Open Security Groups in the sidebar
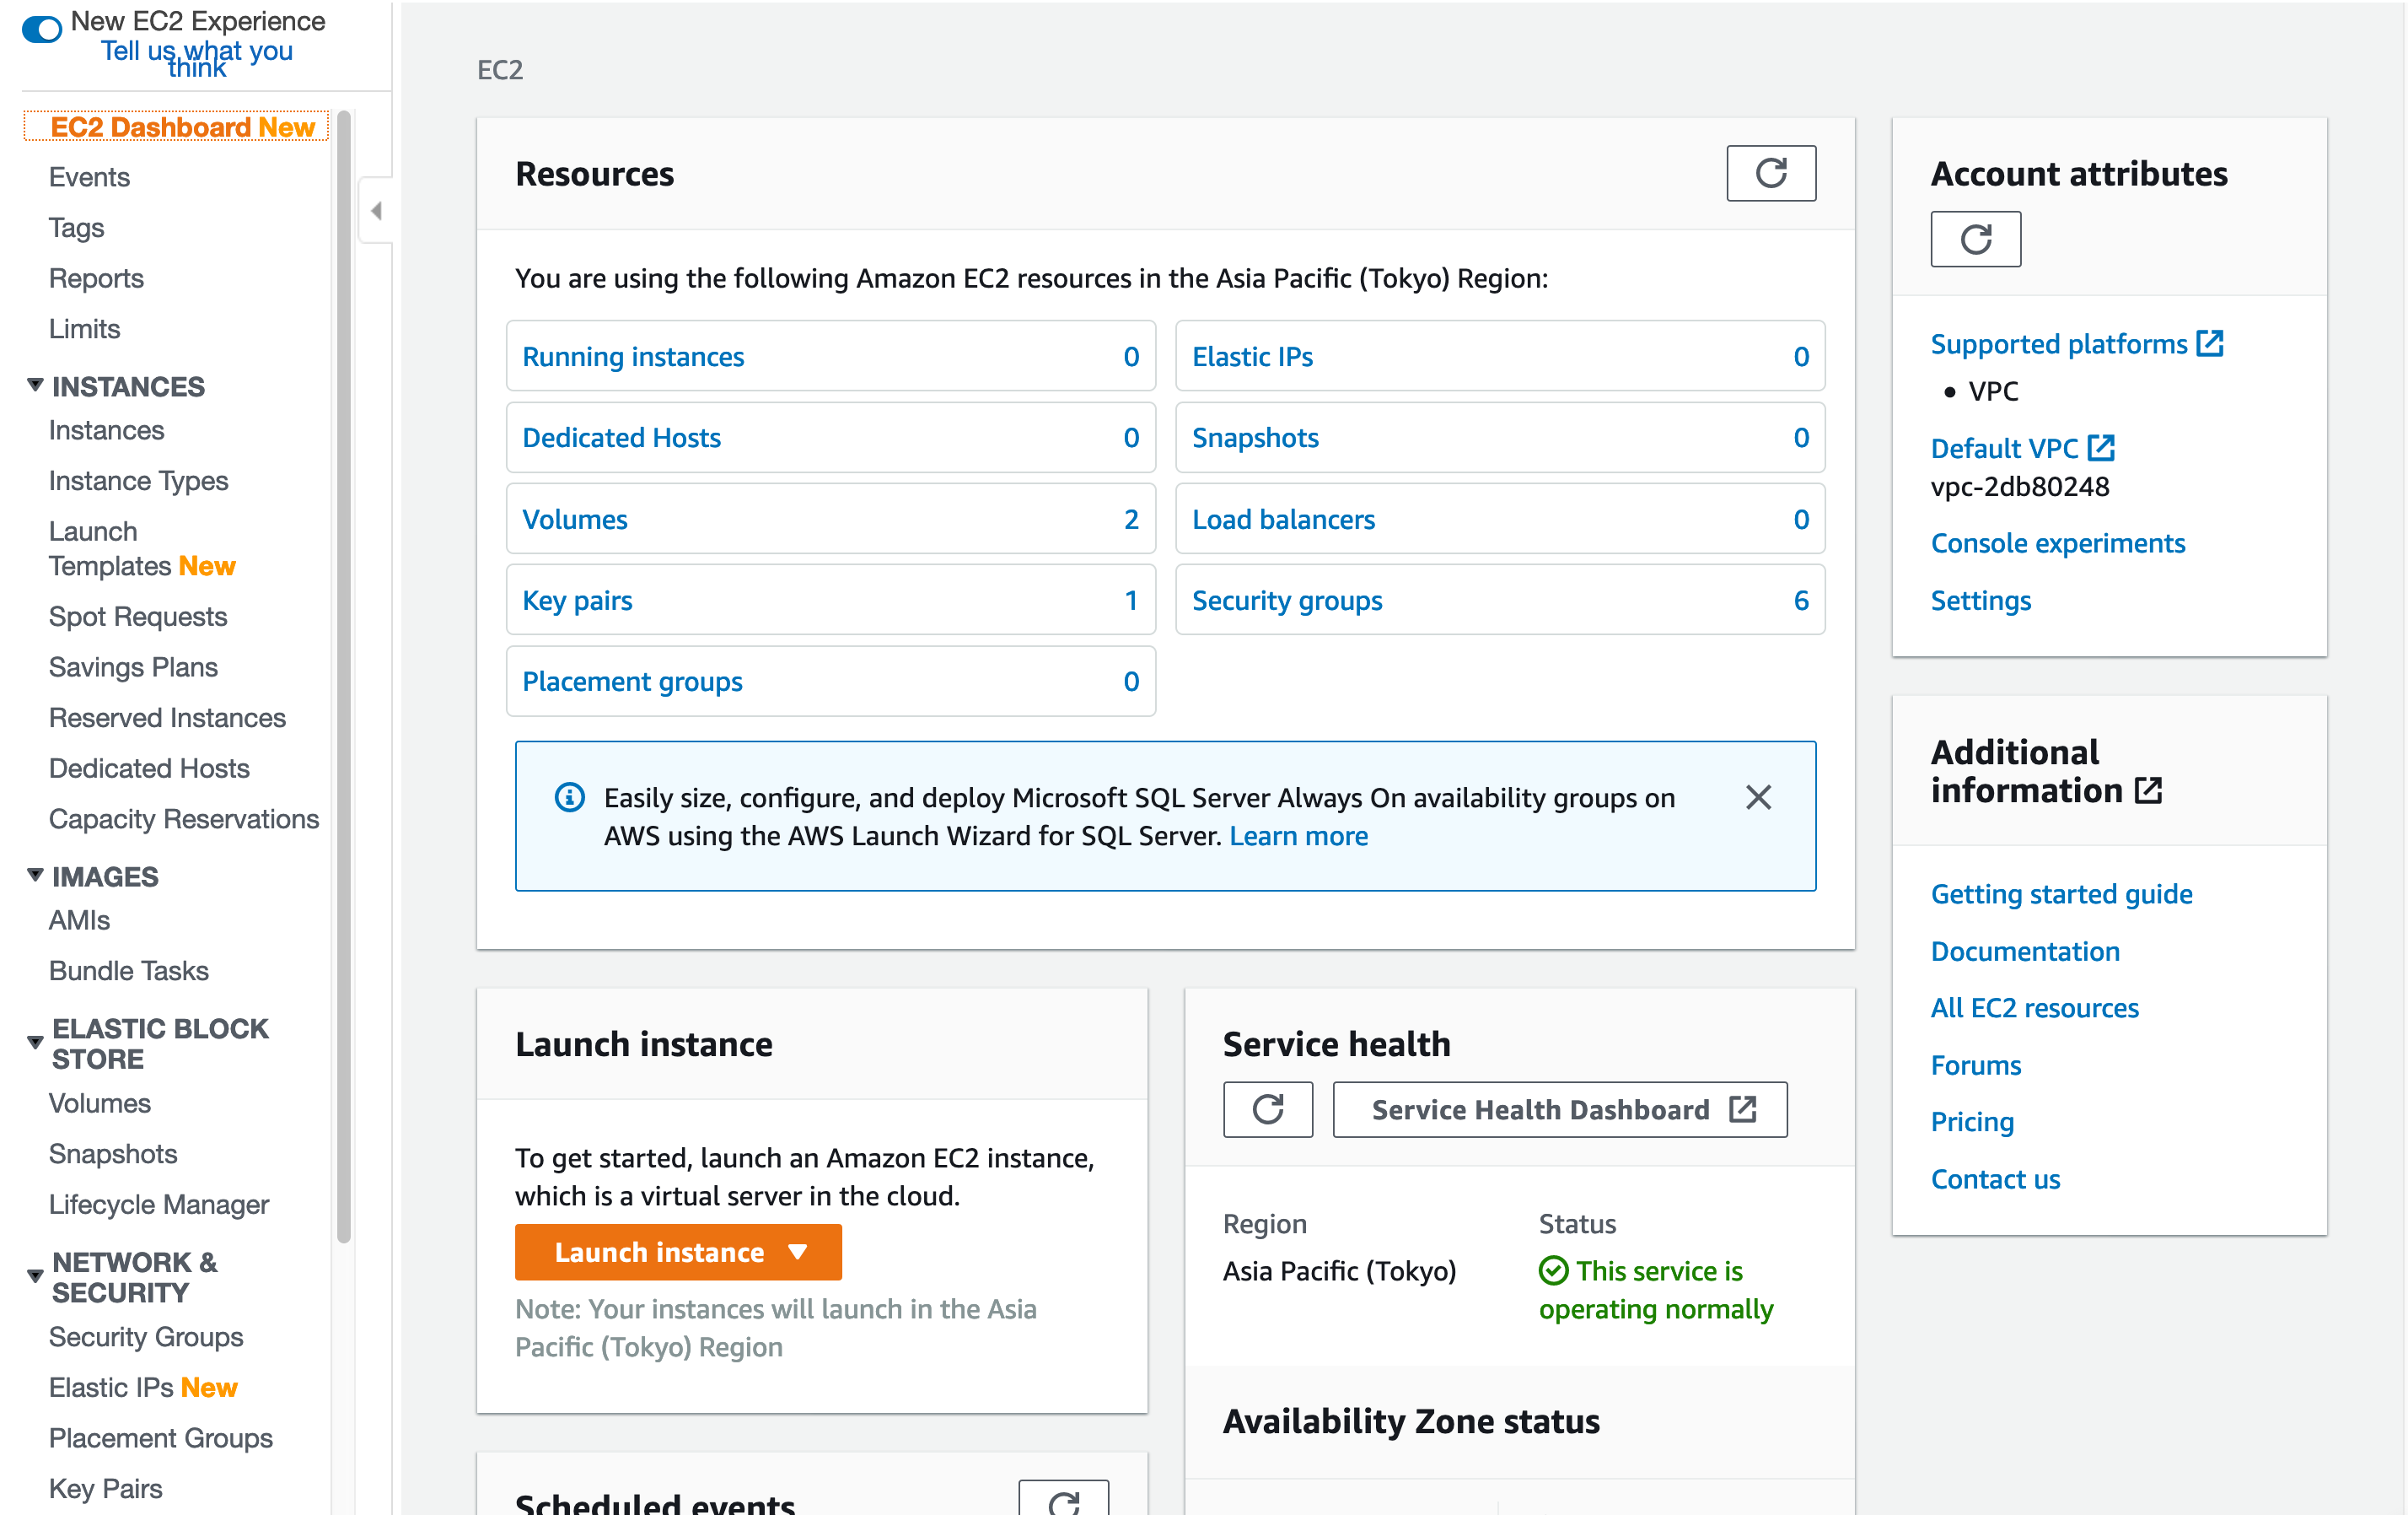This screenshot has height=1515, width=2408. [x=146, y=1337]
